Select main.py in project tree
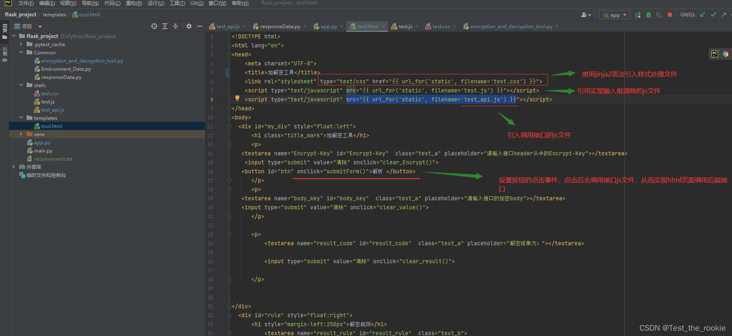732x336 pixels. [43, 151]
